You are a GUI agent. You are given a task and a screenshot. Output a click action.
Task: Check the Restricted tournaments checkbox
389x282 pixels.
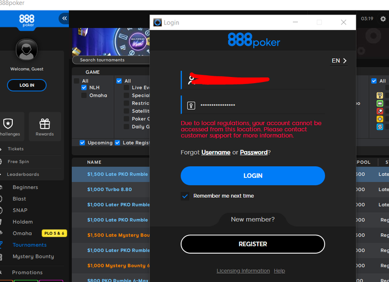127,103
